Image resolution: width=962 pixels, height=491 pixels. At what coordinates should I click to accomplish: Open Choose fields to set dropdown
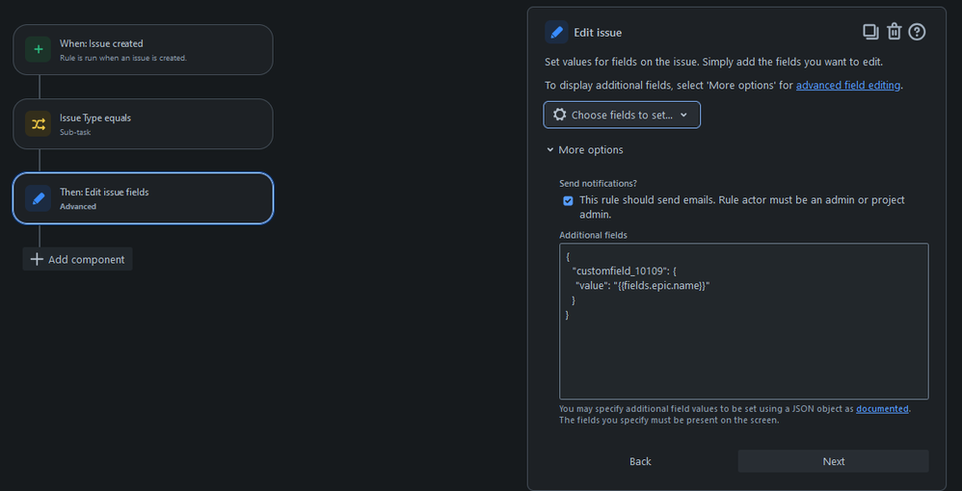[622, 115]
